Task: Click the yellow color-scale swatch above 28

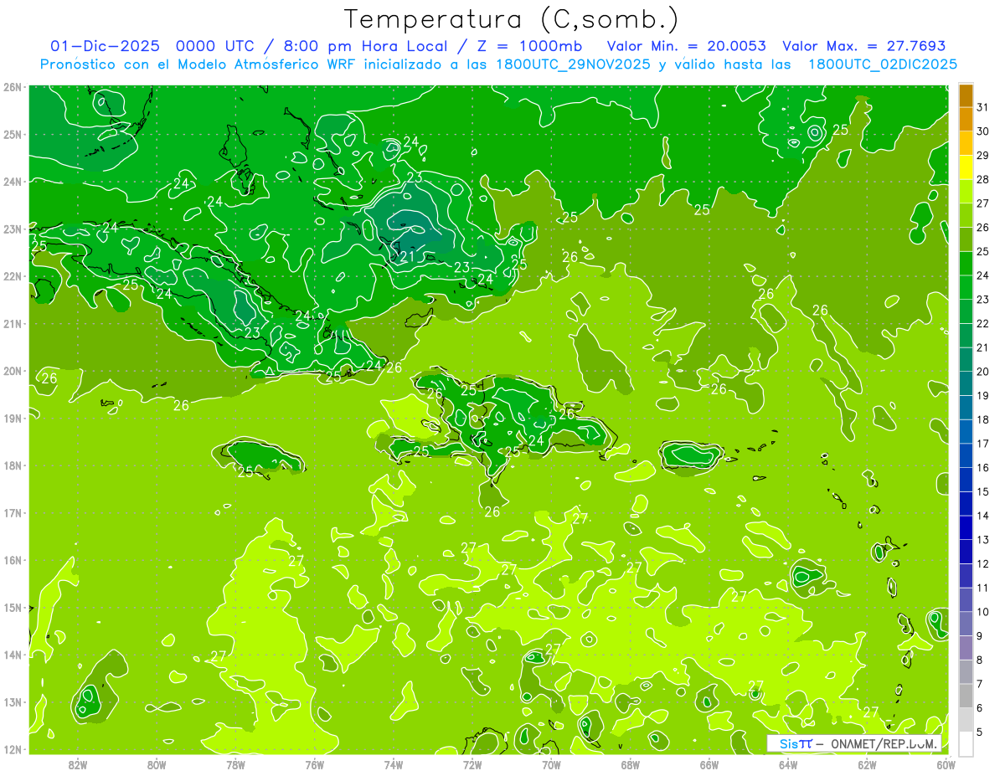Action: (x=966, y=167)
